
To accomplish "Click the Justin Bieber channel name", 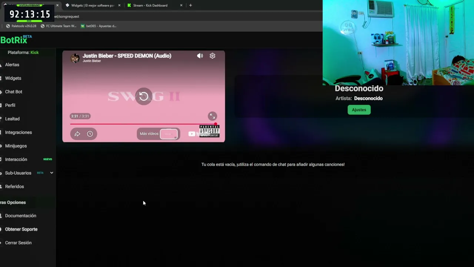I will (x=91, y=61).
